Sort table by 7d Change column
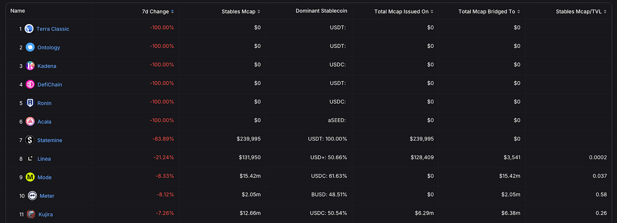Screen dimensions: 617x223 (x=158, y=11)
